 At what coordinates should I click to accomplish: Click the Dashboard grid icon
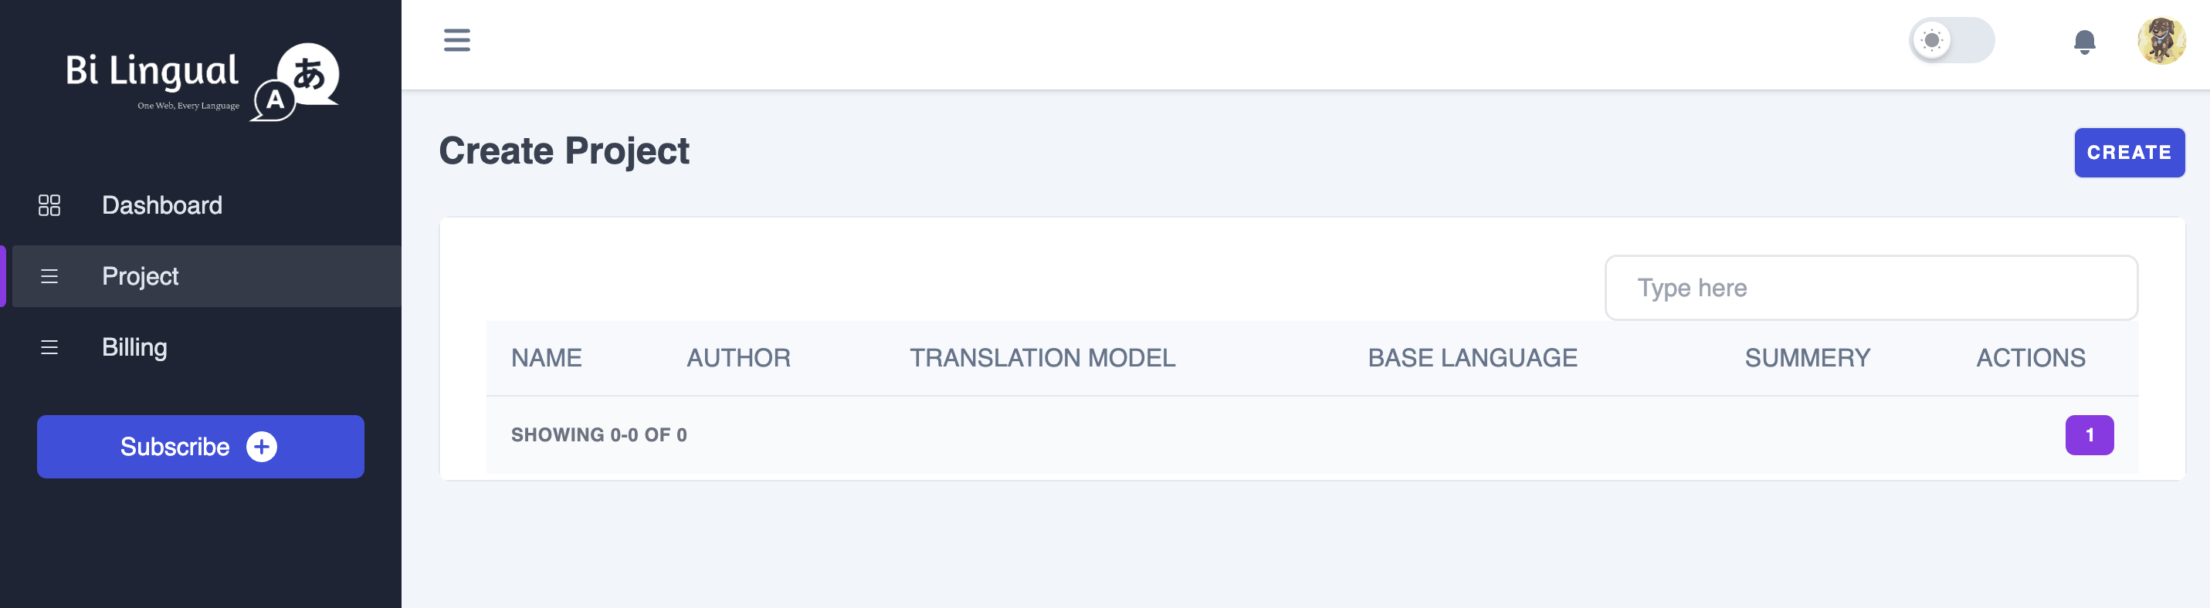pyautogui.click(x=49, y=205)
